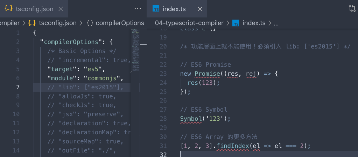
Task: Click the Basic Options comment on line 3
Action: click(x=82, y=51)
